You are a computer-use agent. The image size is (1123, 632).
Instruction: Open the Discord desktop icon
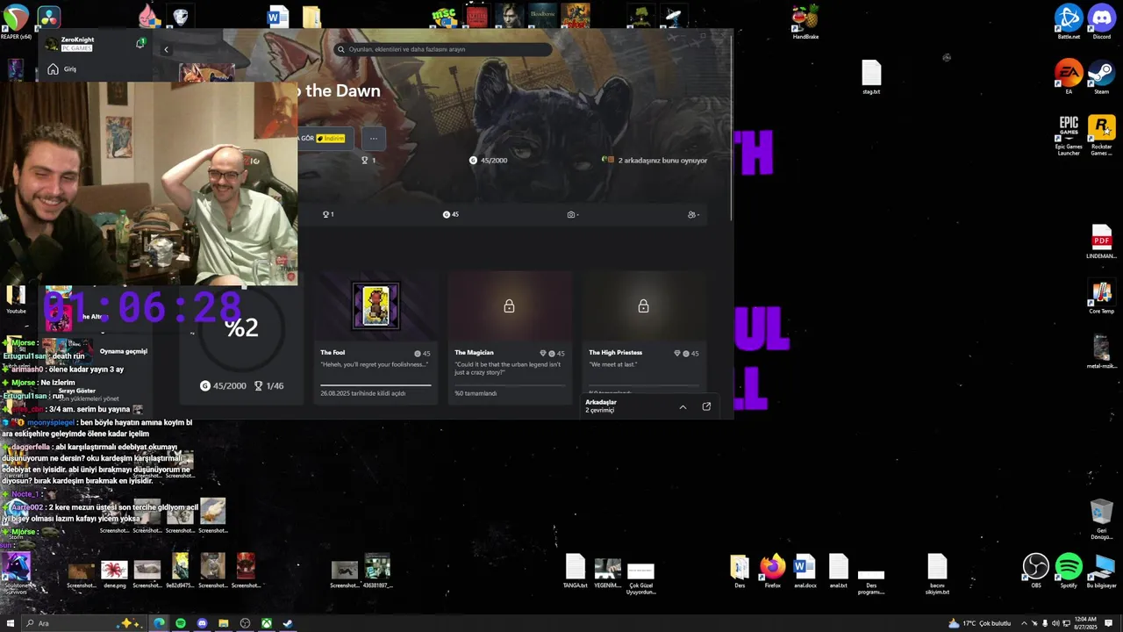pyautogui.click(x=1101, y=21)
